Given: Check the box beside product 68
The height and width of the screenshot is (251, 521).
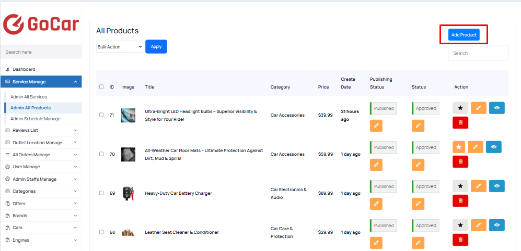Looking at the screenshot, I should tap(101, 232).
